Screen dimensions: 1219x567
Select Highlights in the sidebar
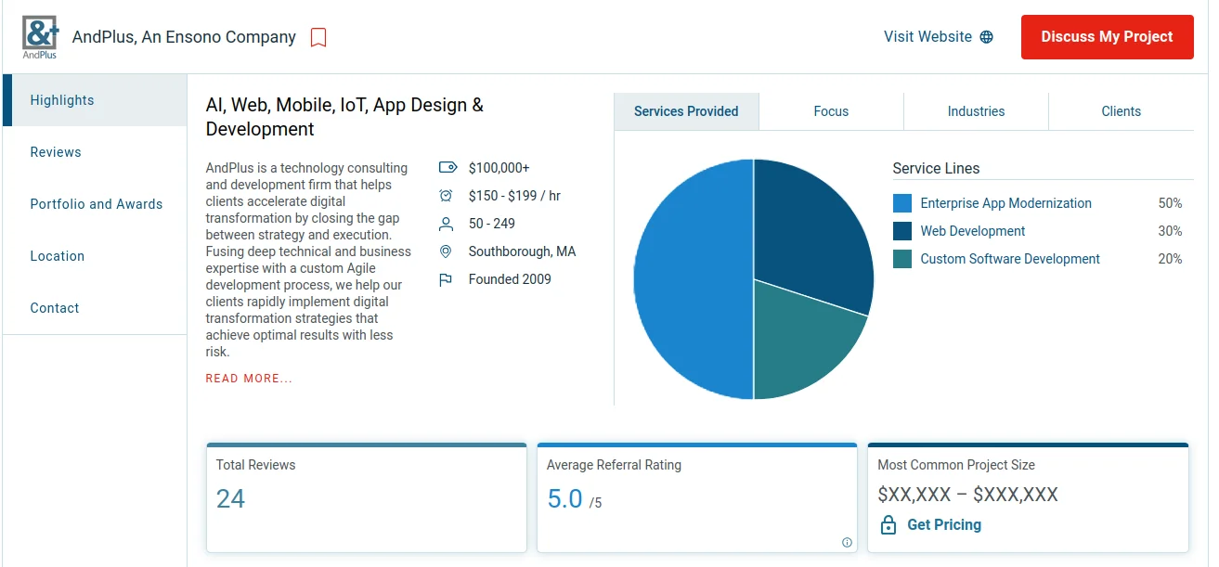coord(95,100)
